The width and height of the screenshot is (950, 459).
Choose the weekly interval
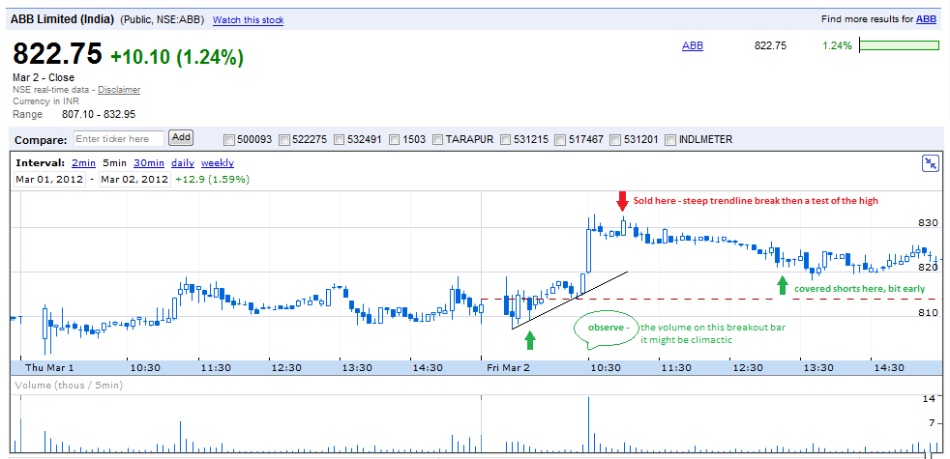[218, 163]
